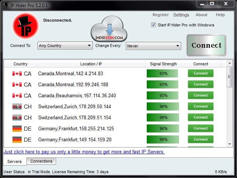Click the large main Connect button
Image resolution: width=237 pixels, height=178 pixels.
(x=207, y=45)
